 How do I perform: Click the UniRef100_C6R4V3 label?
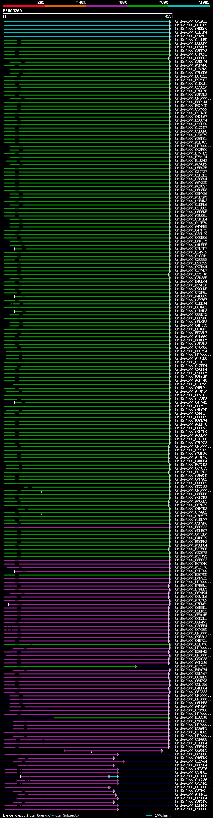191,622
